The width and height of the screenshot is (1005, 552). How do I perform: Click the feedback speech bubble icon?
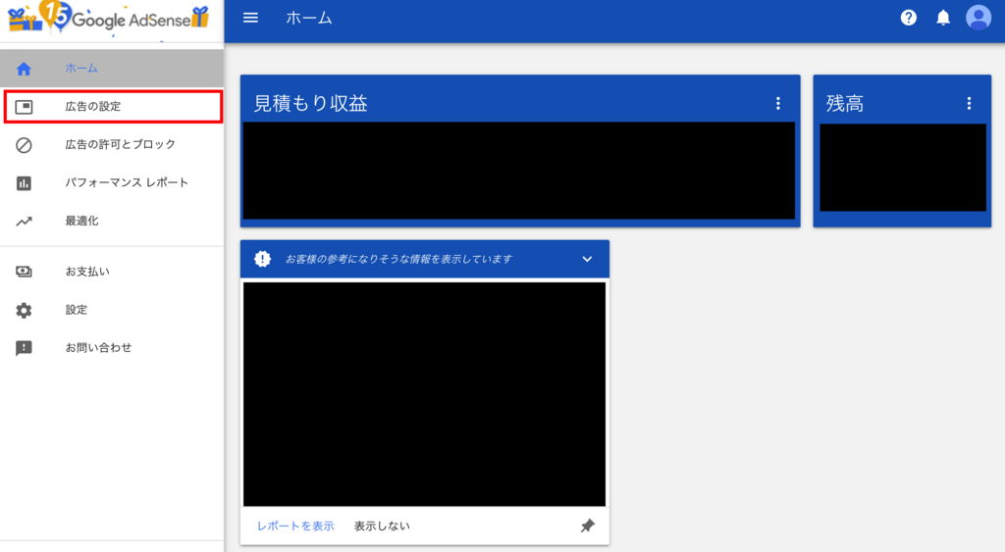click(x=24, y=348)
